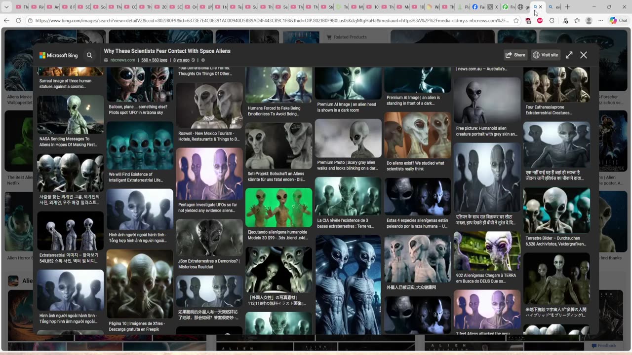Open the browser settings and more menu
This screenshot has height=355, width=632.
coord(600,21)
